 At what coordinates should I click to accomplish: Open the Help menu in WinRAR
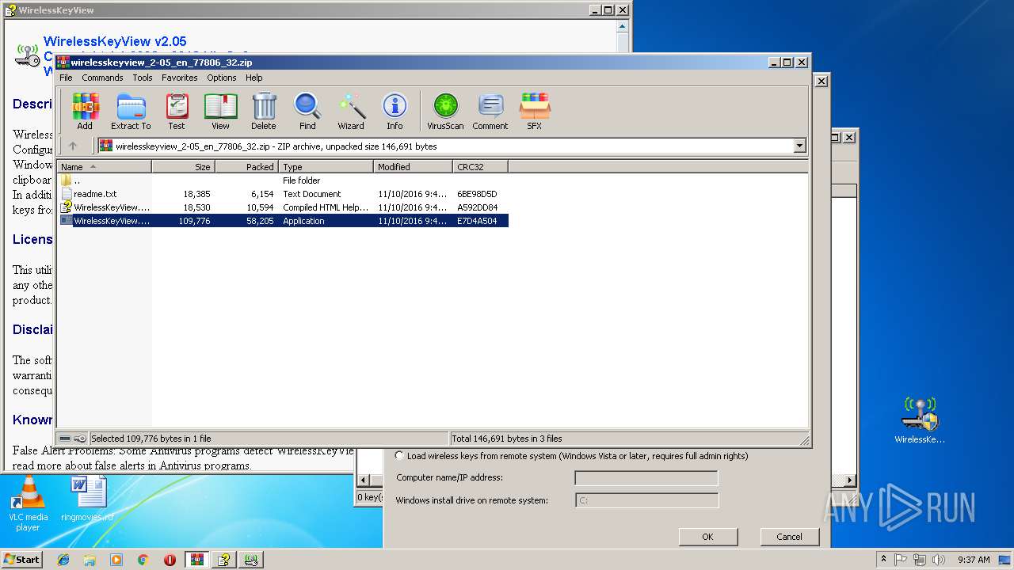[253, 78]
